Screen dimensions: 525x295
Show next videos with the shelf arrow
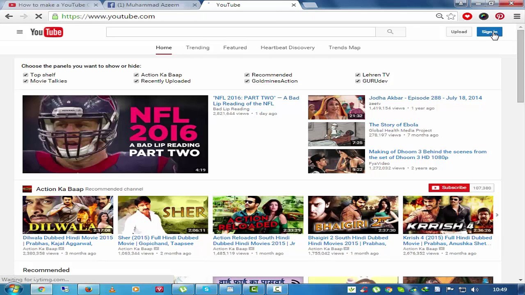[497, 215]
